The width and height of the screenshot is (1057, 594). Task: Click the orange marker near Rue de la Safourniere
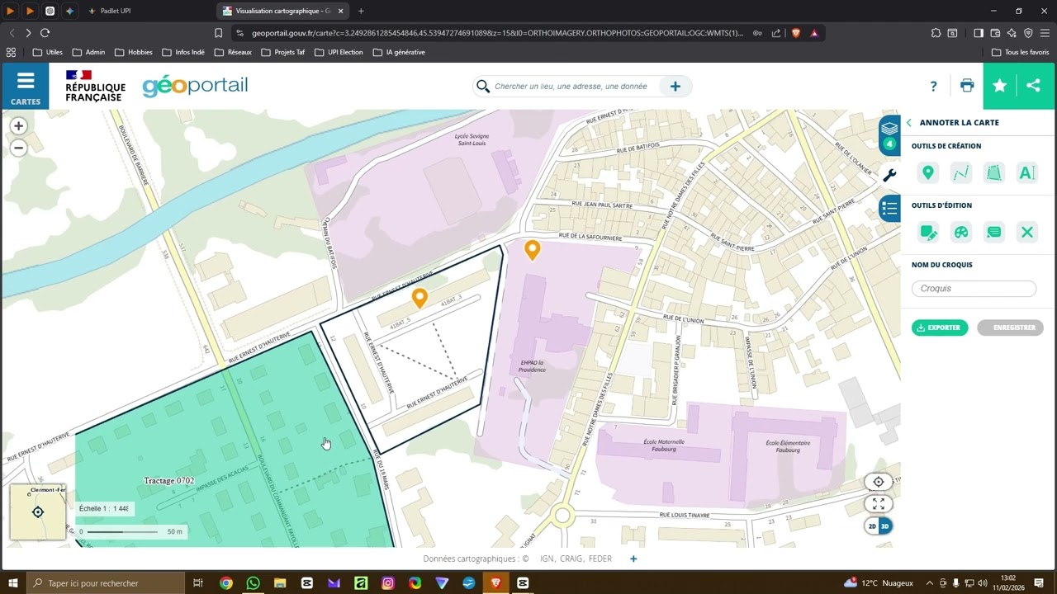pos(533,249)
